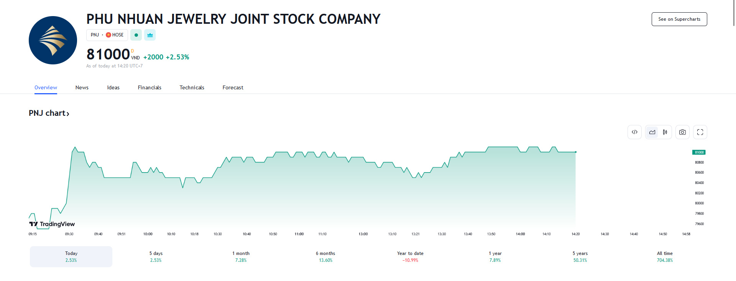Switch to the Financials tab
736x281 pixels.
(x=149, y=87)
